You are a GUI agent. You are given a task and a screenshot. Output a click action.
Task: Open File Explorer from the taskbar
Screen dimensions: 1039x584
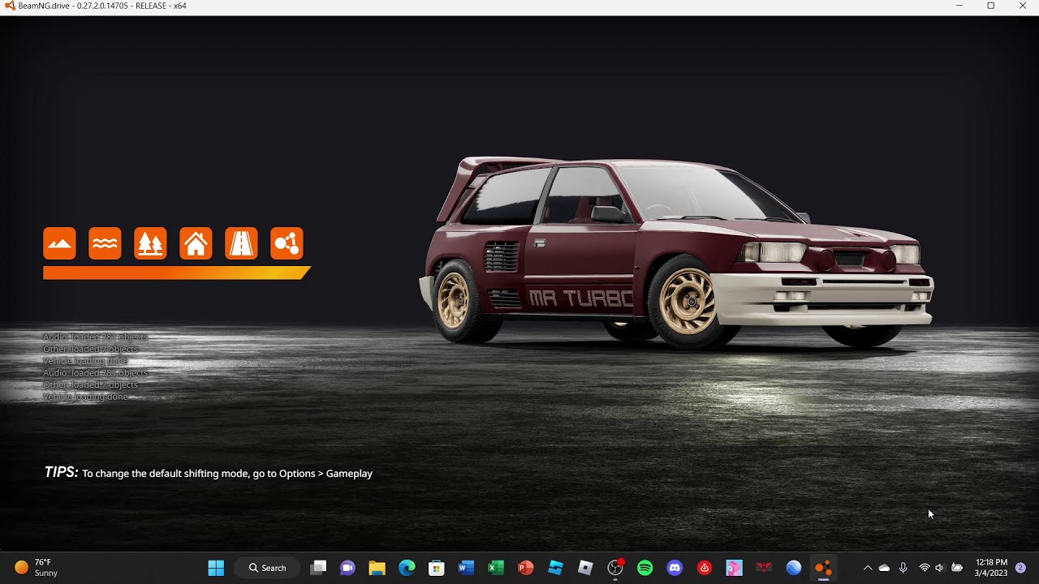(377, 568)
